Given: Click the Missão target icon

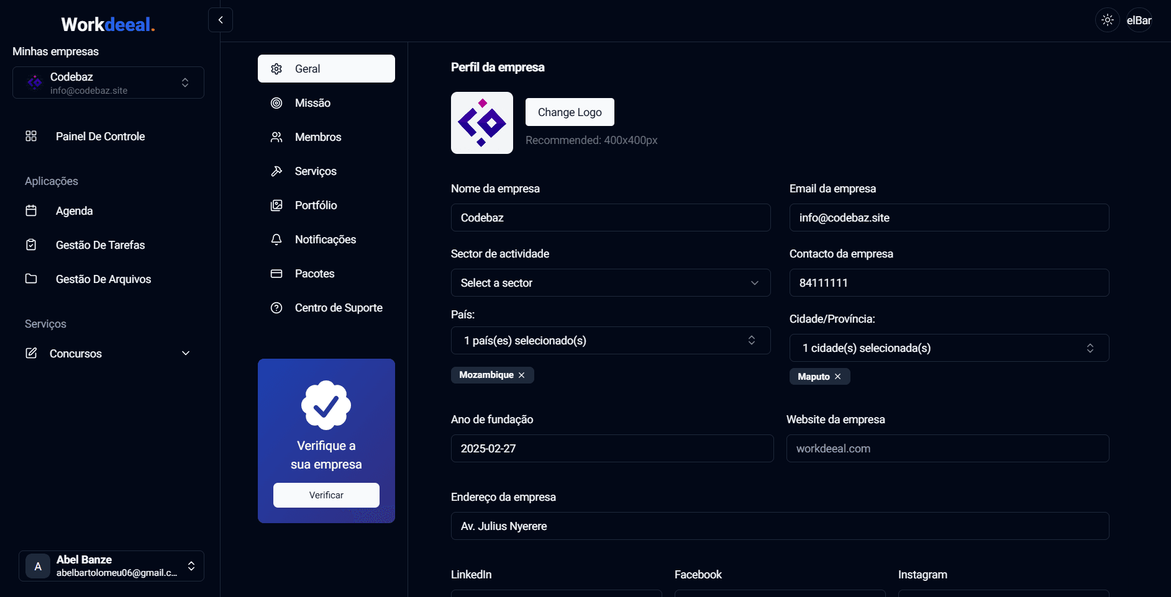Looking at the screenshot, I should [276, 103].
